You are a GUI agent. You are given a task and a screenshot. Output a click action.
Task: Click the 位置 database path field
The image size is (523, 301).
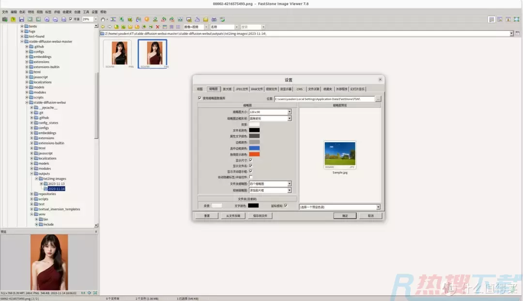pyautogui.click(x=324, y=99)
